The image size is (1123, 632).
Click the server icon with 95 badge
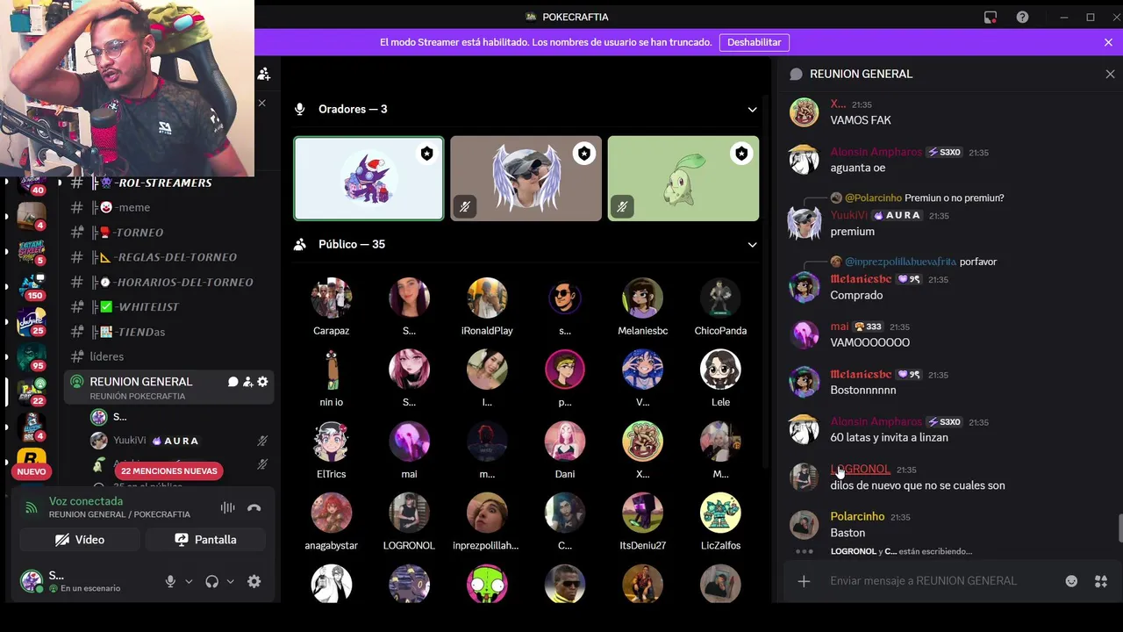[32, 356]
